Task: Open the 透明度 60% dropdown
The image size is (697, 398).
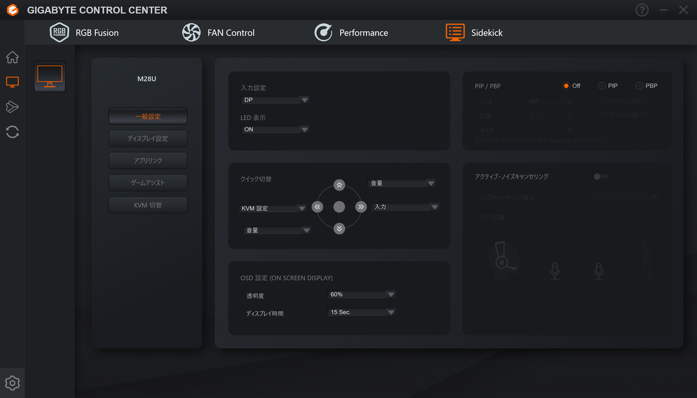Action: [362, 294]
